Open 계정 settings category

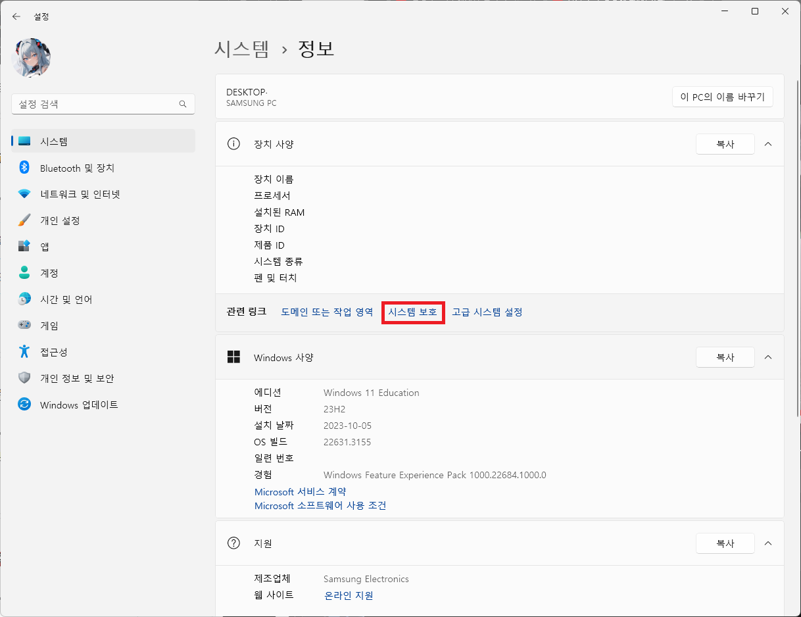[x=103, y=273]
